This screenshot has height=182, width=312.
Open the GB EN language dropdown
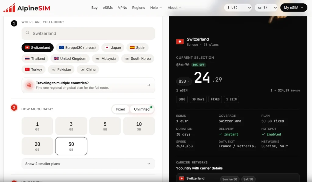pyautogui.click(x=266, y=8)
